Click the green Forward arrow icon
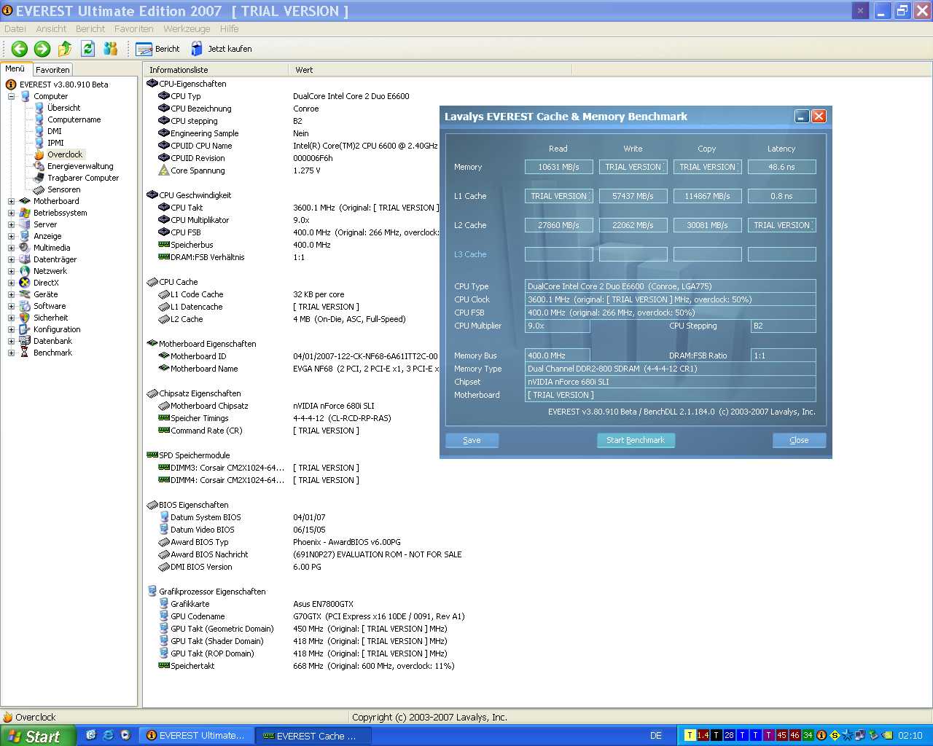The width and height of the screenshot is (933, 746). (42, 49)
